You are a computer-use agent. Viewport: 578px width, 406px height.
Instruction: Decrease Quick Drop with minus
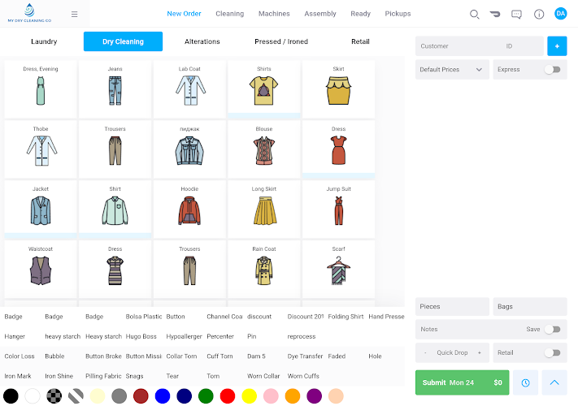tap(425, 352)
